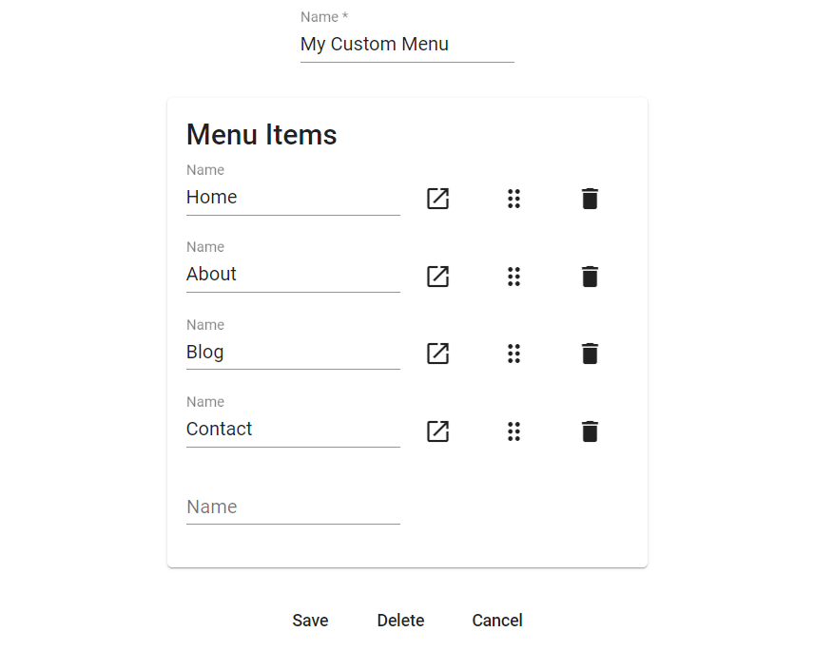Open link editor for Home item
The width and height of the screenshot is (833, 651).
tap(437, 199)
